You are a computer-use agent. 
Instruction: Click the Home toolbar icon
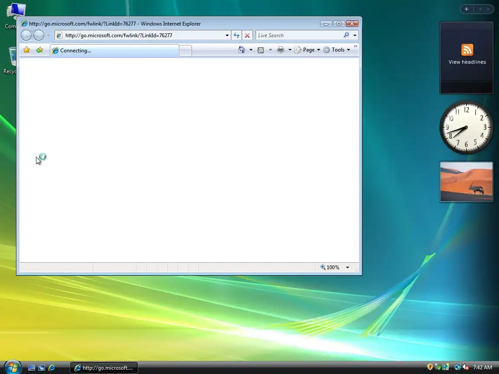point(242,50)
